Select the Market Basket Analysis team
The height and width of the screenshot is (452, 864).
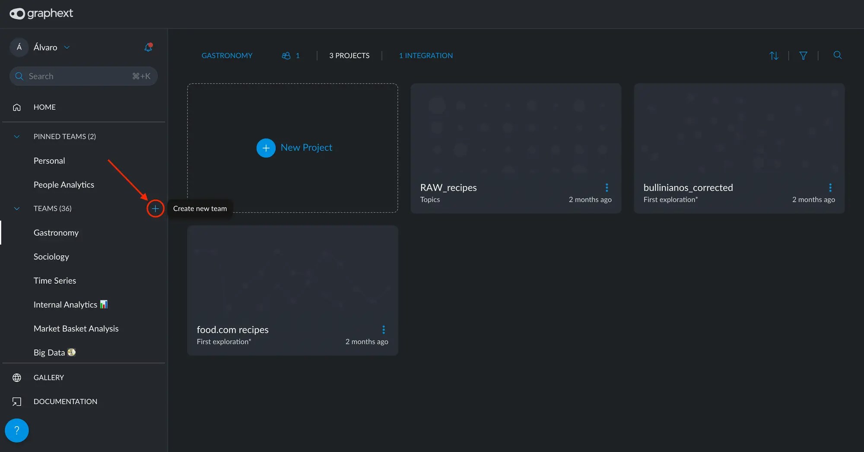[x=76, y=328]
